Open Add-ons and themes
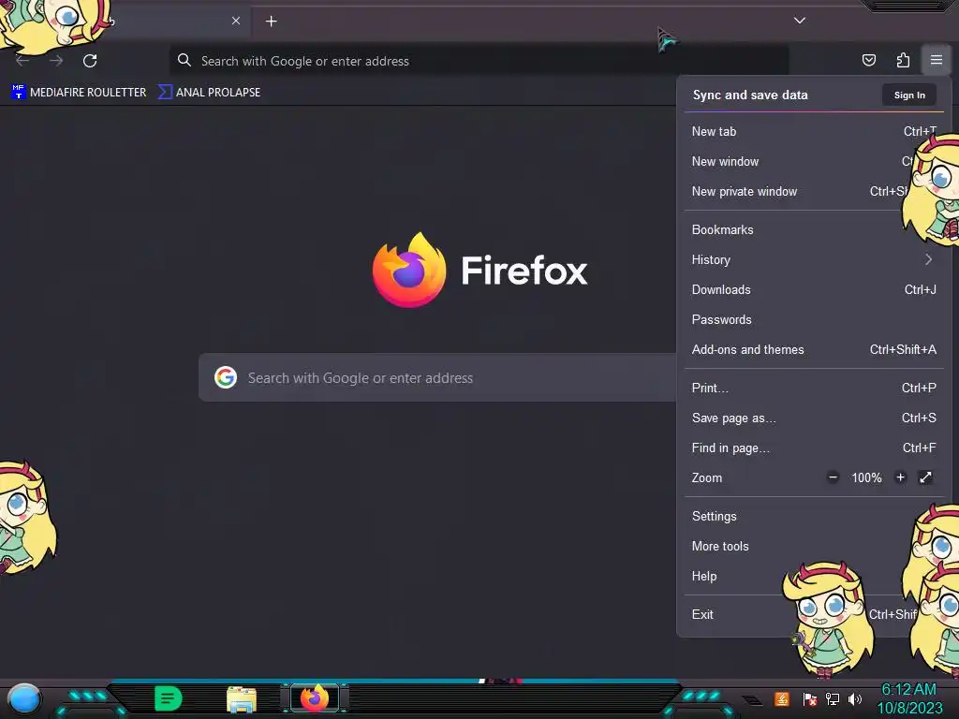Image resolution: width=959 pixels, height=719 pixels. pos(814,350)
